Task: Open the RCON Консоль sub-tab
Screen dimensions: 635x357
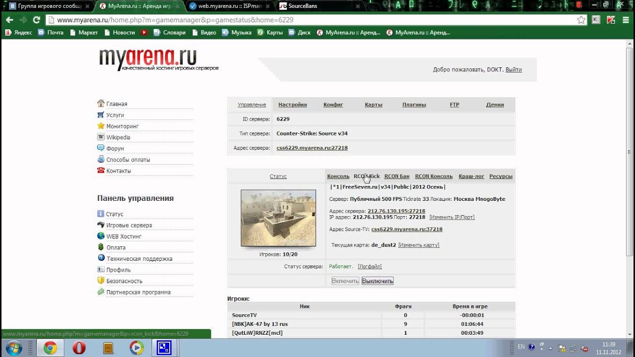Action: (434, 176)
